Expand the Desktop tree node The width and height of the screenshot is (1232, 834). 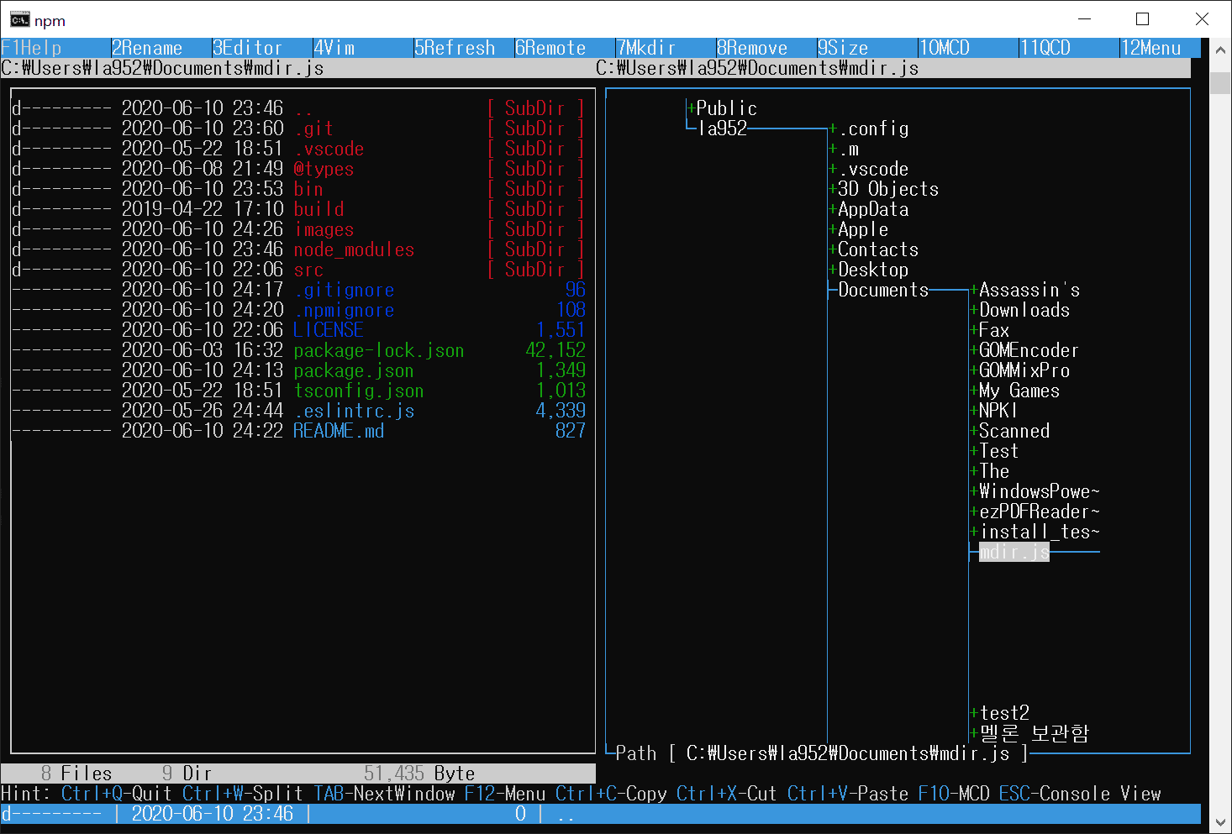pos(833,270)
